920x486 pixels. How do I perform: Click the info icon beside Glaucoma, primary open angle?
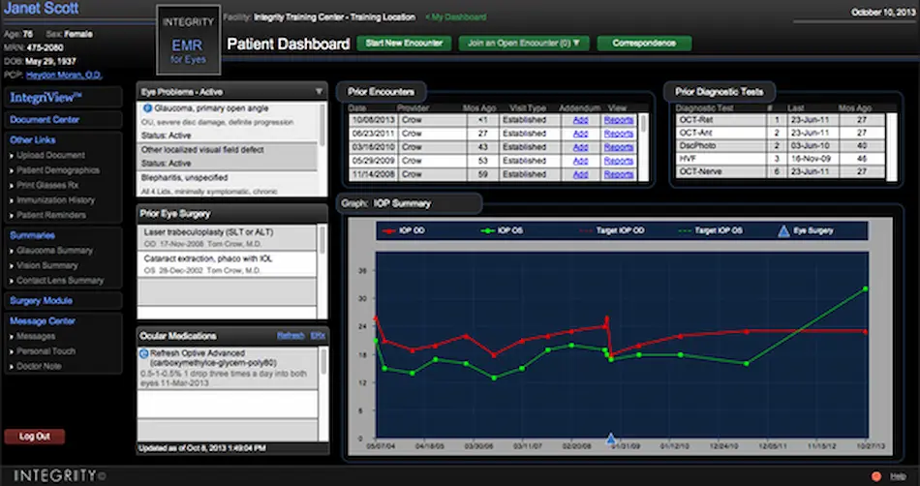coord(147,108)
